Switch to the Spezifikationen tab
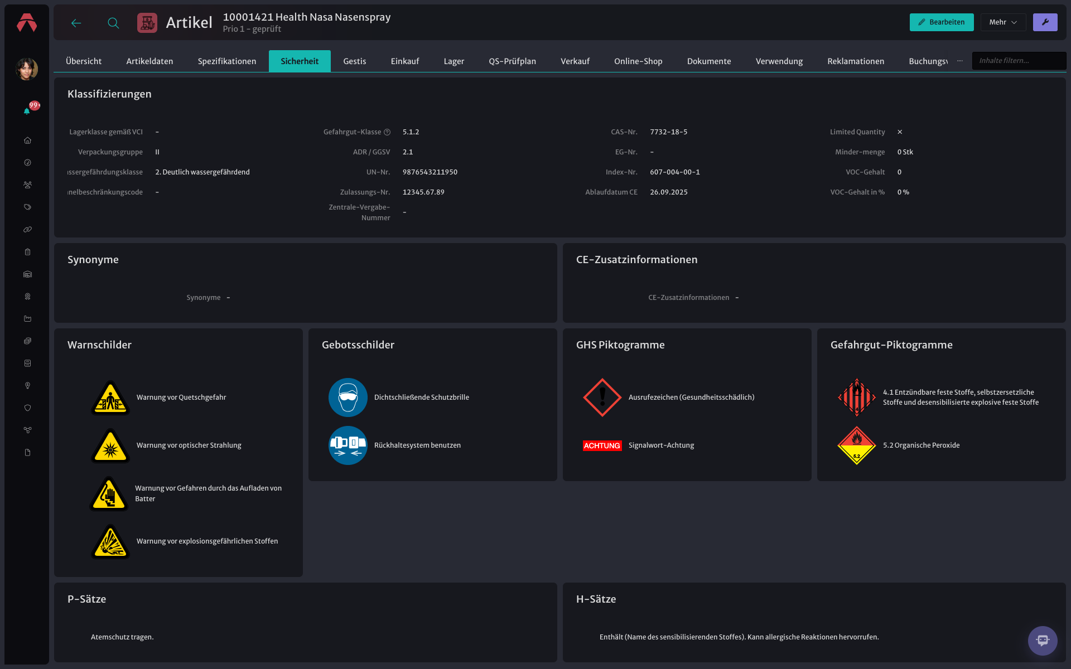Image resolution: width=1071 pixels, height=669 pixels. (227, 61)
